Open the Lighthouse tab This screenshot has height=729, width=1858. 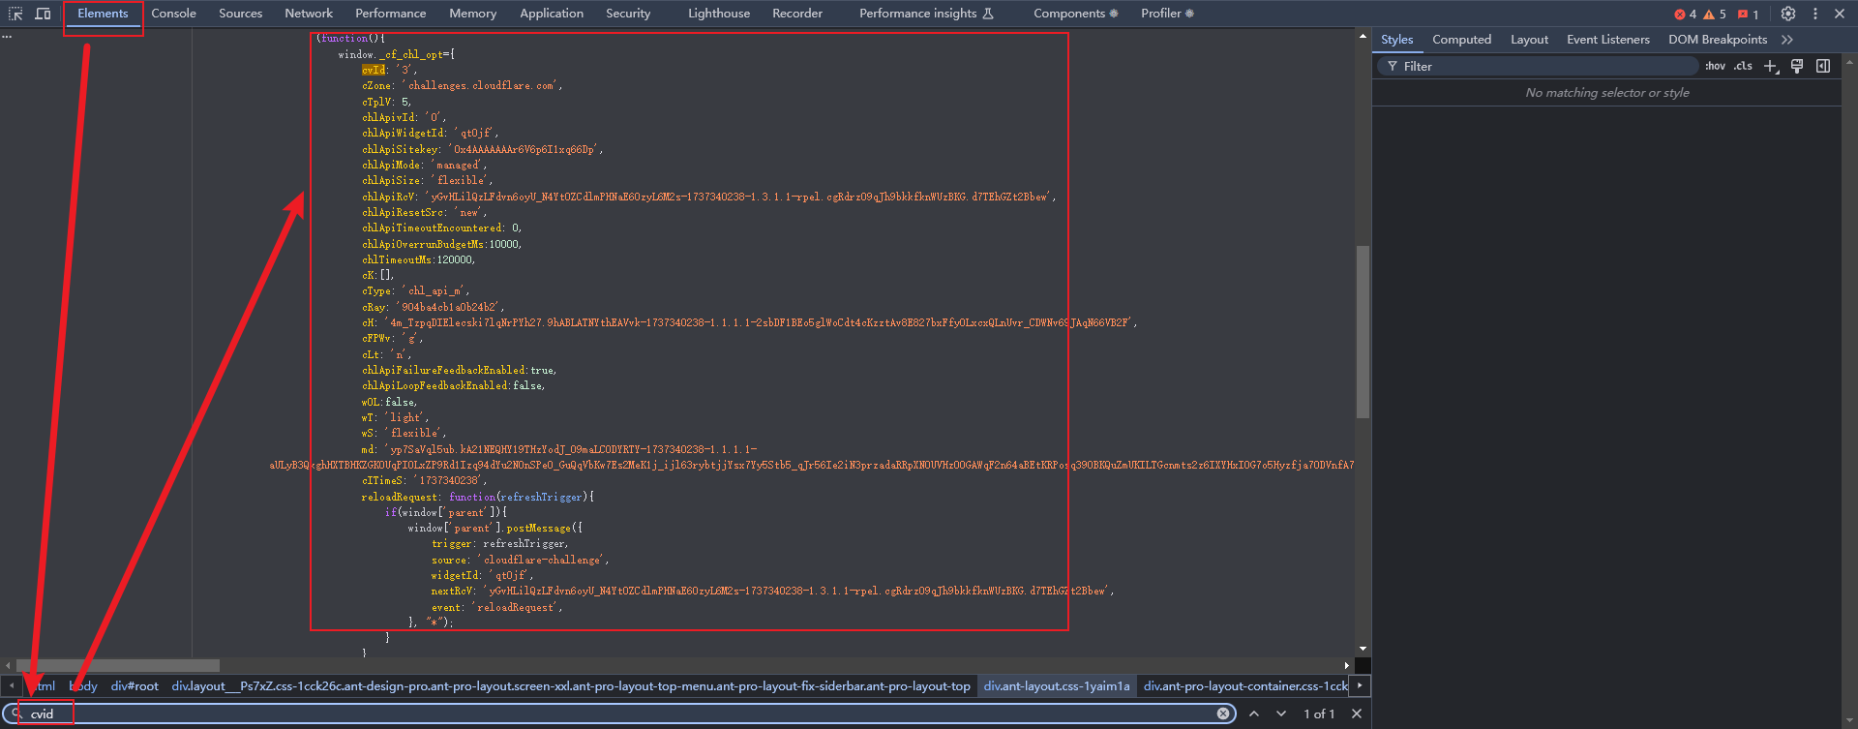click(719, 14)
